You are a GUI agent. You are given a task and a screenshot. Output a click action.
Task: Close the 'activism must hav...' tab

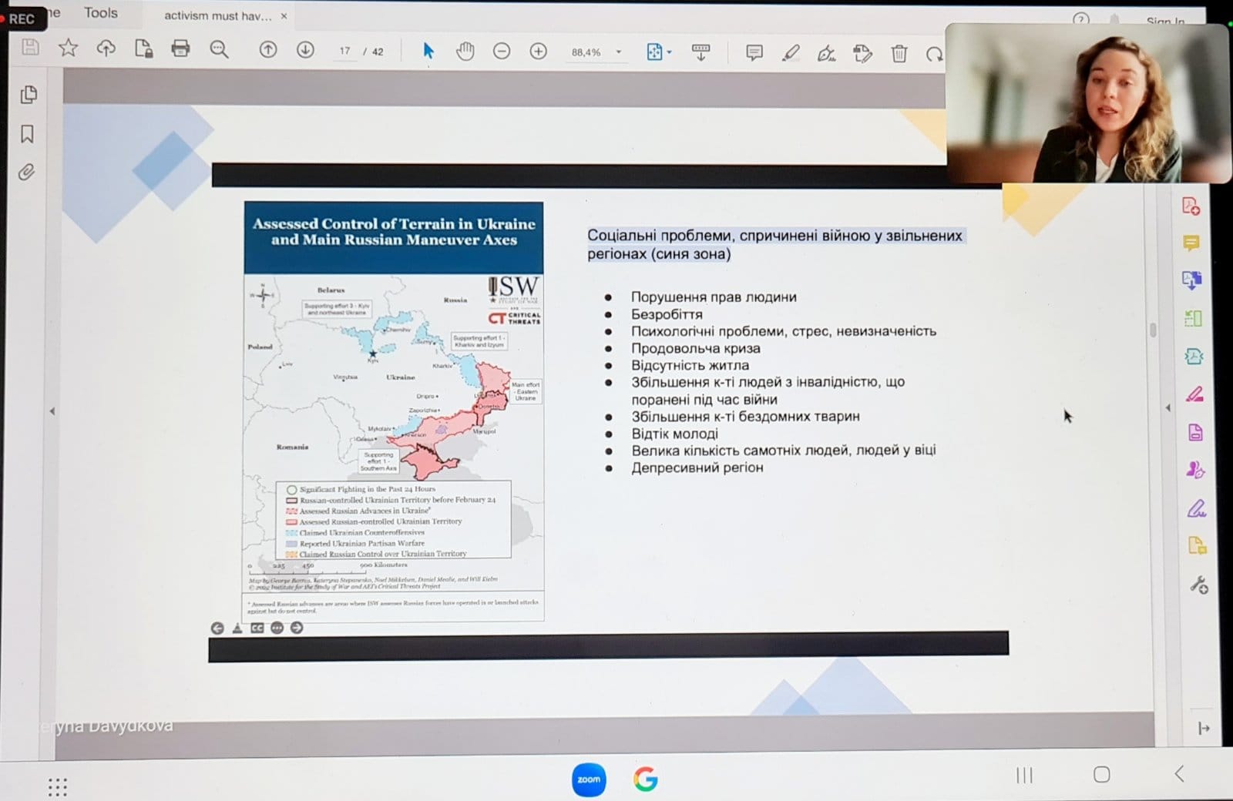[x=284, y=15]
